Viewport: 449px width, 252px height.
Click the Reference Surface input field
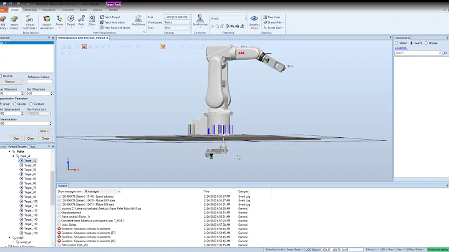click(39, 82)
